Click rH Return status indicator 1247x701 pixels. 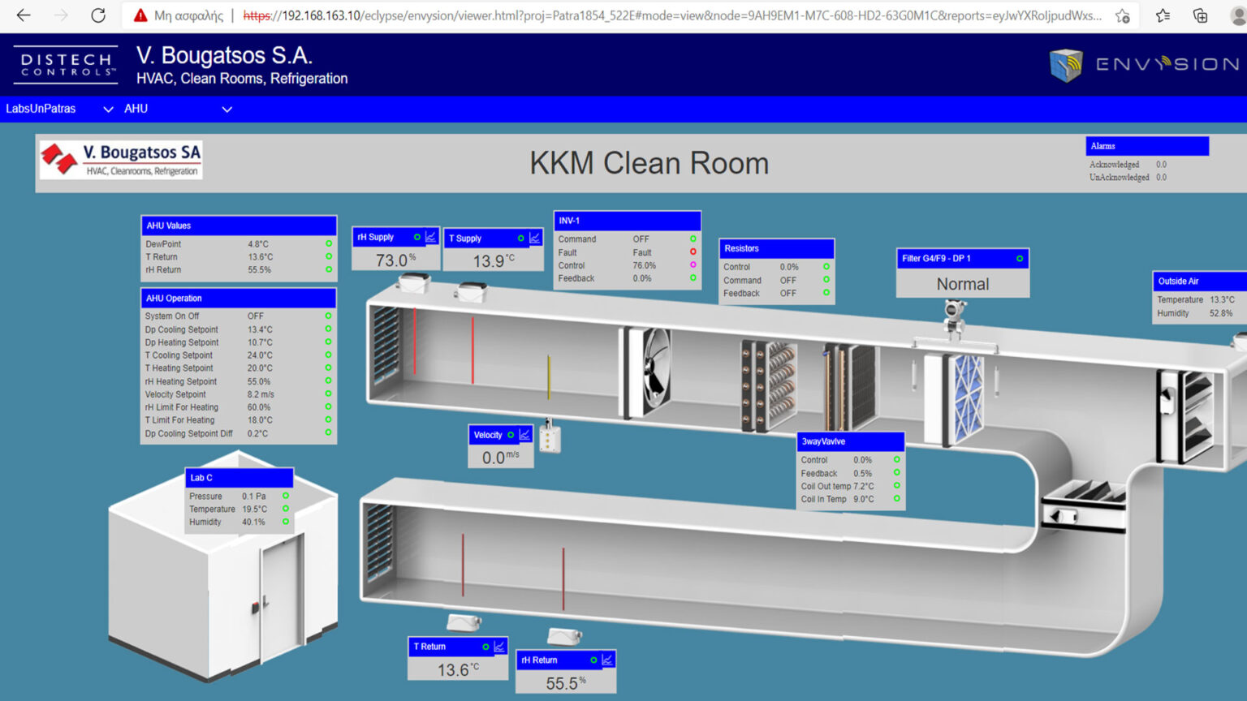click(x=593, y=660)
